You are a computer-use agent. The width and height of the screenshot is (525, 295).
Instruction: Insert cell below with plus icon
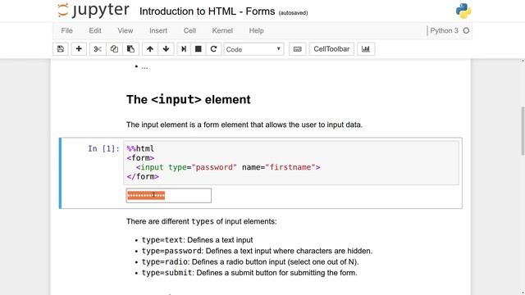coord(79,49)
